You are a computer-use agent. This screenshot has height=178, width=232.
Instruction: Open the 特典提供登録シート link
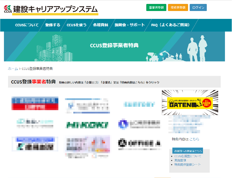[187, 164]
